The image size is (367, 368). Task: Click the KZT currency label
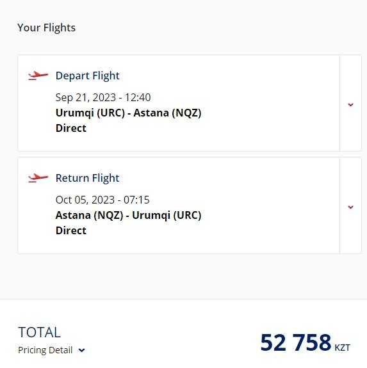[342, 348]
